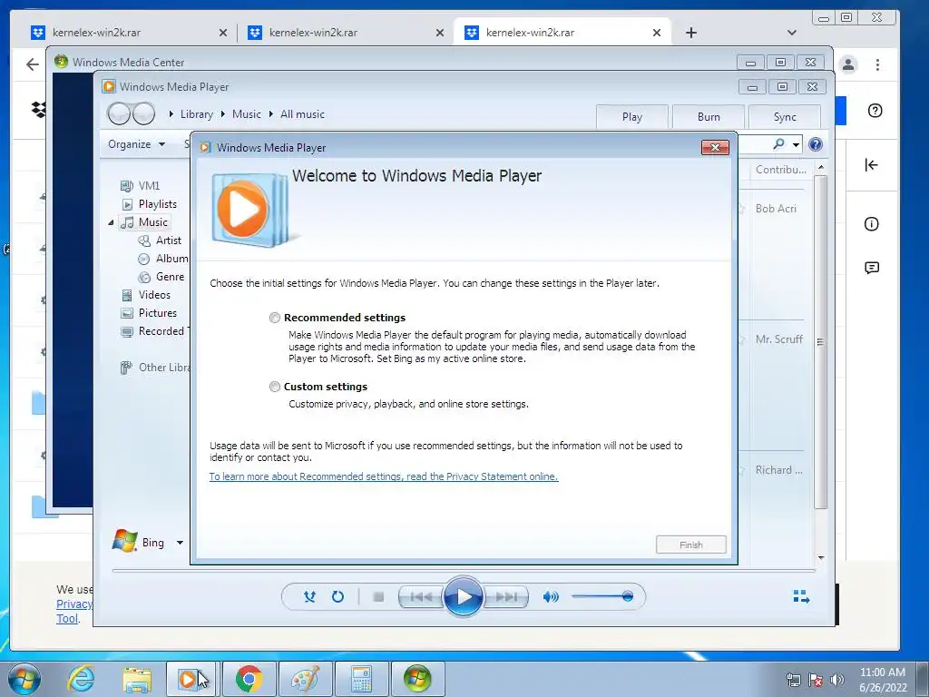929x697 pixels.
Task: Open the browser tab search dropdown chevron
Action: point(791,33)
